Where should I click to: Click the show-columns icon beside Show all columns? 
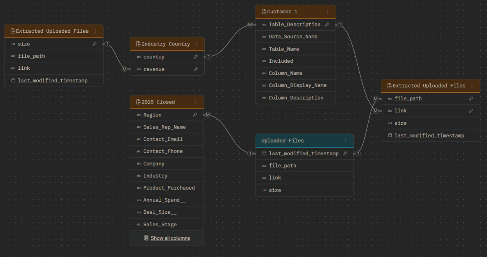click(x=146, y=238)
